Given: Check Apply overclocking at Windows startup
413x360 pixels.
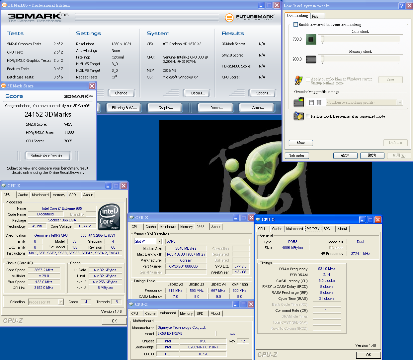Looking at the screenshot, I should 308,79.
